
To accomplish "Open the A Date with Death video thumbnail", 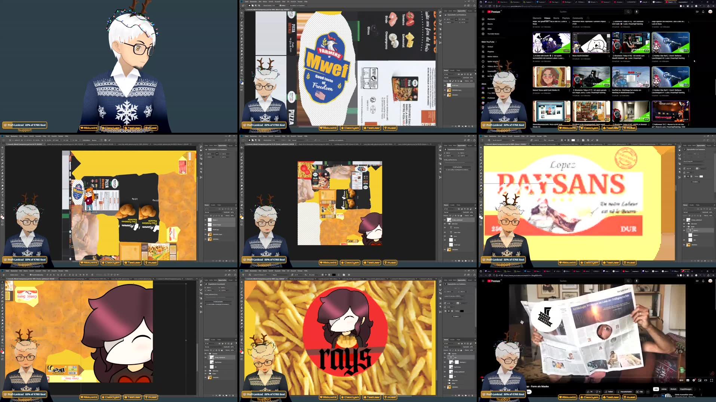I will click(551, 42).
